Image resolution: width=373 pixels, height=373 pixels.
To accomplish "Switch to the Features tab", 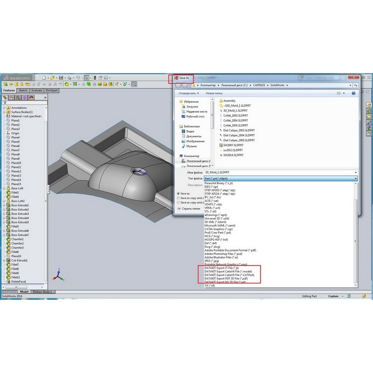I will click(9, 91).
